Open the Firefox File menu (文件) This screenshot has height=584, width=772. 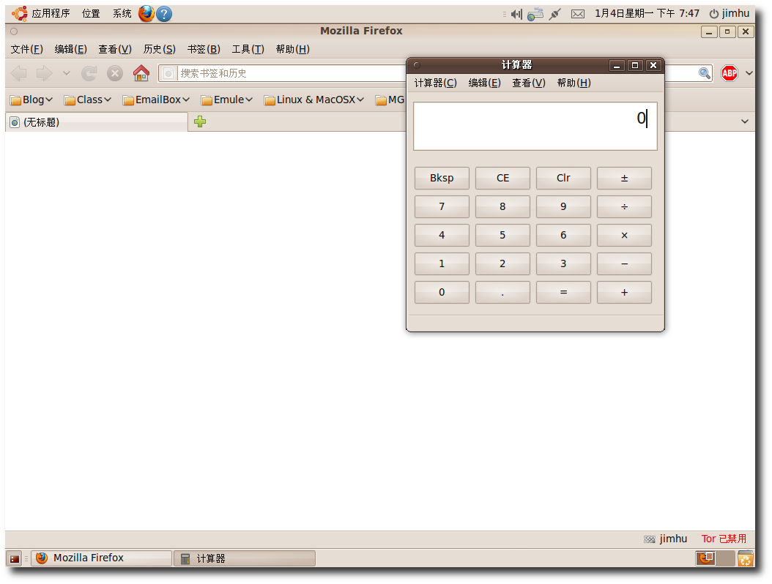(27, 49)
